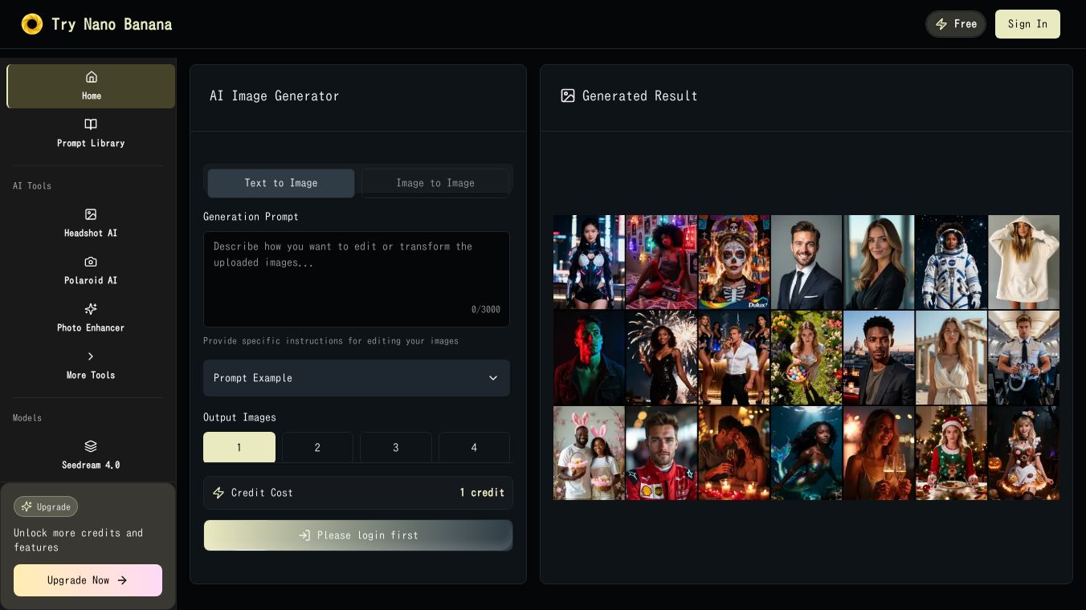The image size is (1086, 610).
Task: Click the lightning bolt icon beside Free
Action: 941,24
